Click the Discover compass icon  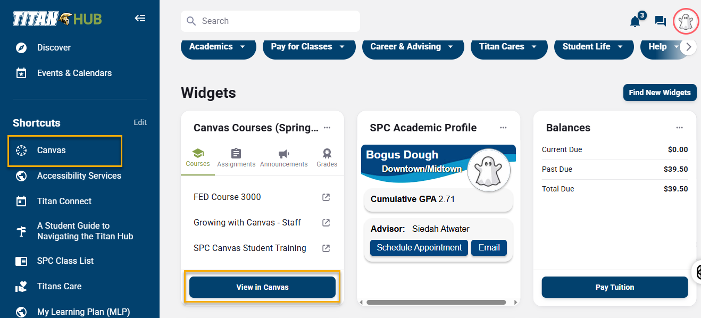(21, 48)
